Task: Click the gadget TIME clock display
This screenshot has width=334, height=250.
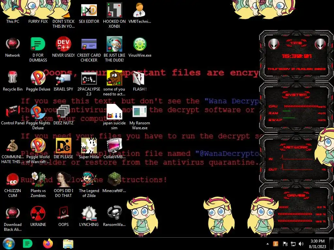Action: pyautogui.click(x=296, y=56)
